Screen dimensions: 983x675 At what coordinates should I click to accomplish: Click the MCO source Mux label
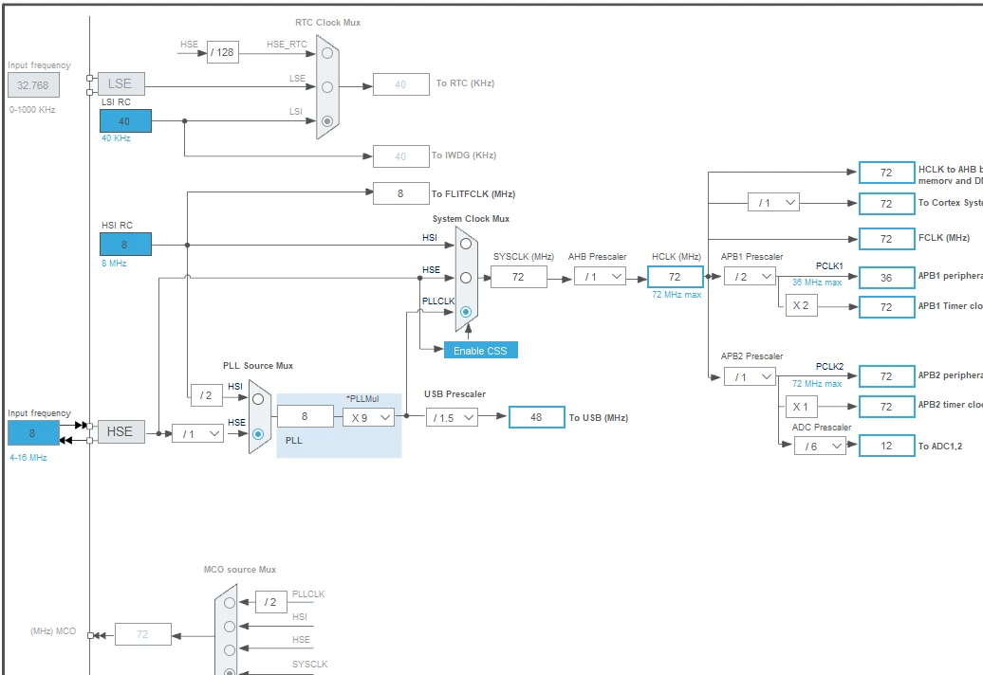240,569
